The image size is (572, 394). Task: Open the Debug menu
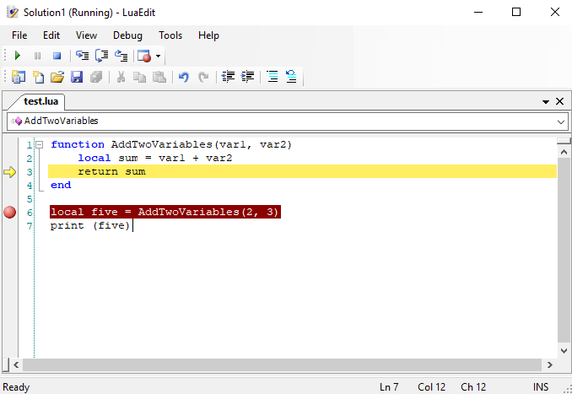pyautogui.click(x=127, y=35)
